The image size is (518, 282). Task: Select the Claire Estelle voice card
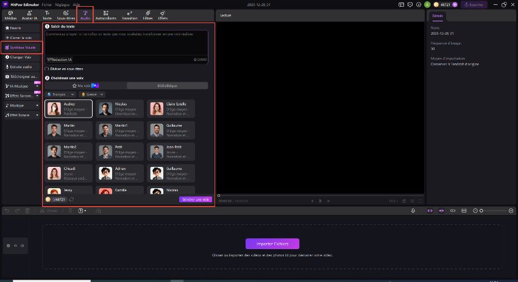point(171,108)
